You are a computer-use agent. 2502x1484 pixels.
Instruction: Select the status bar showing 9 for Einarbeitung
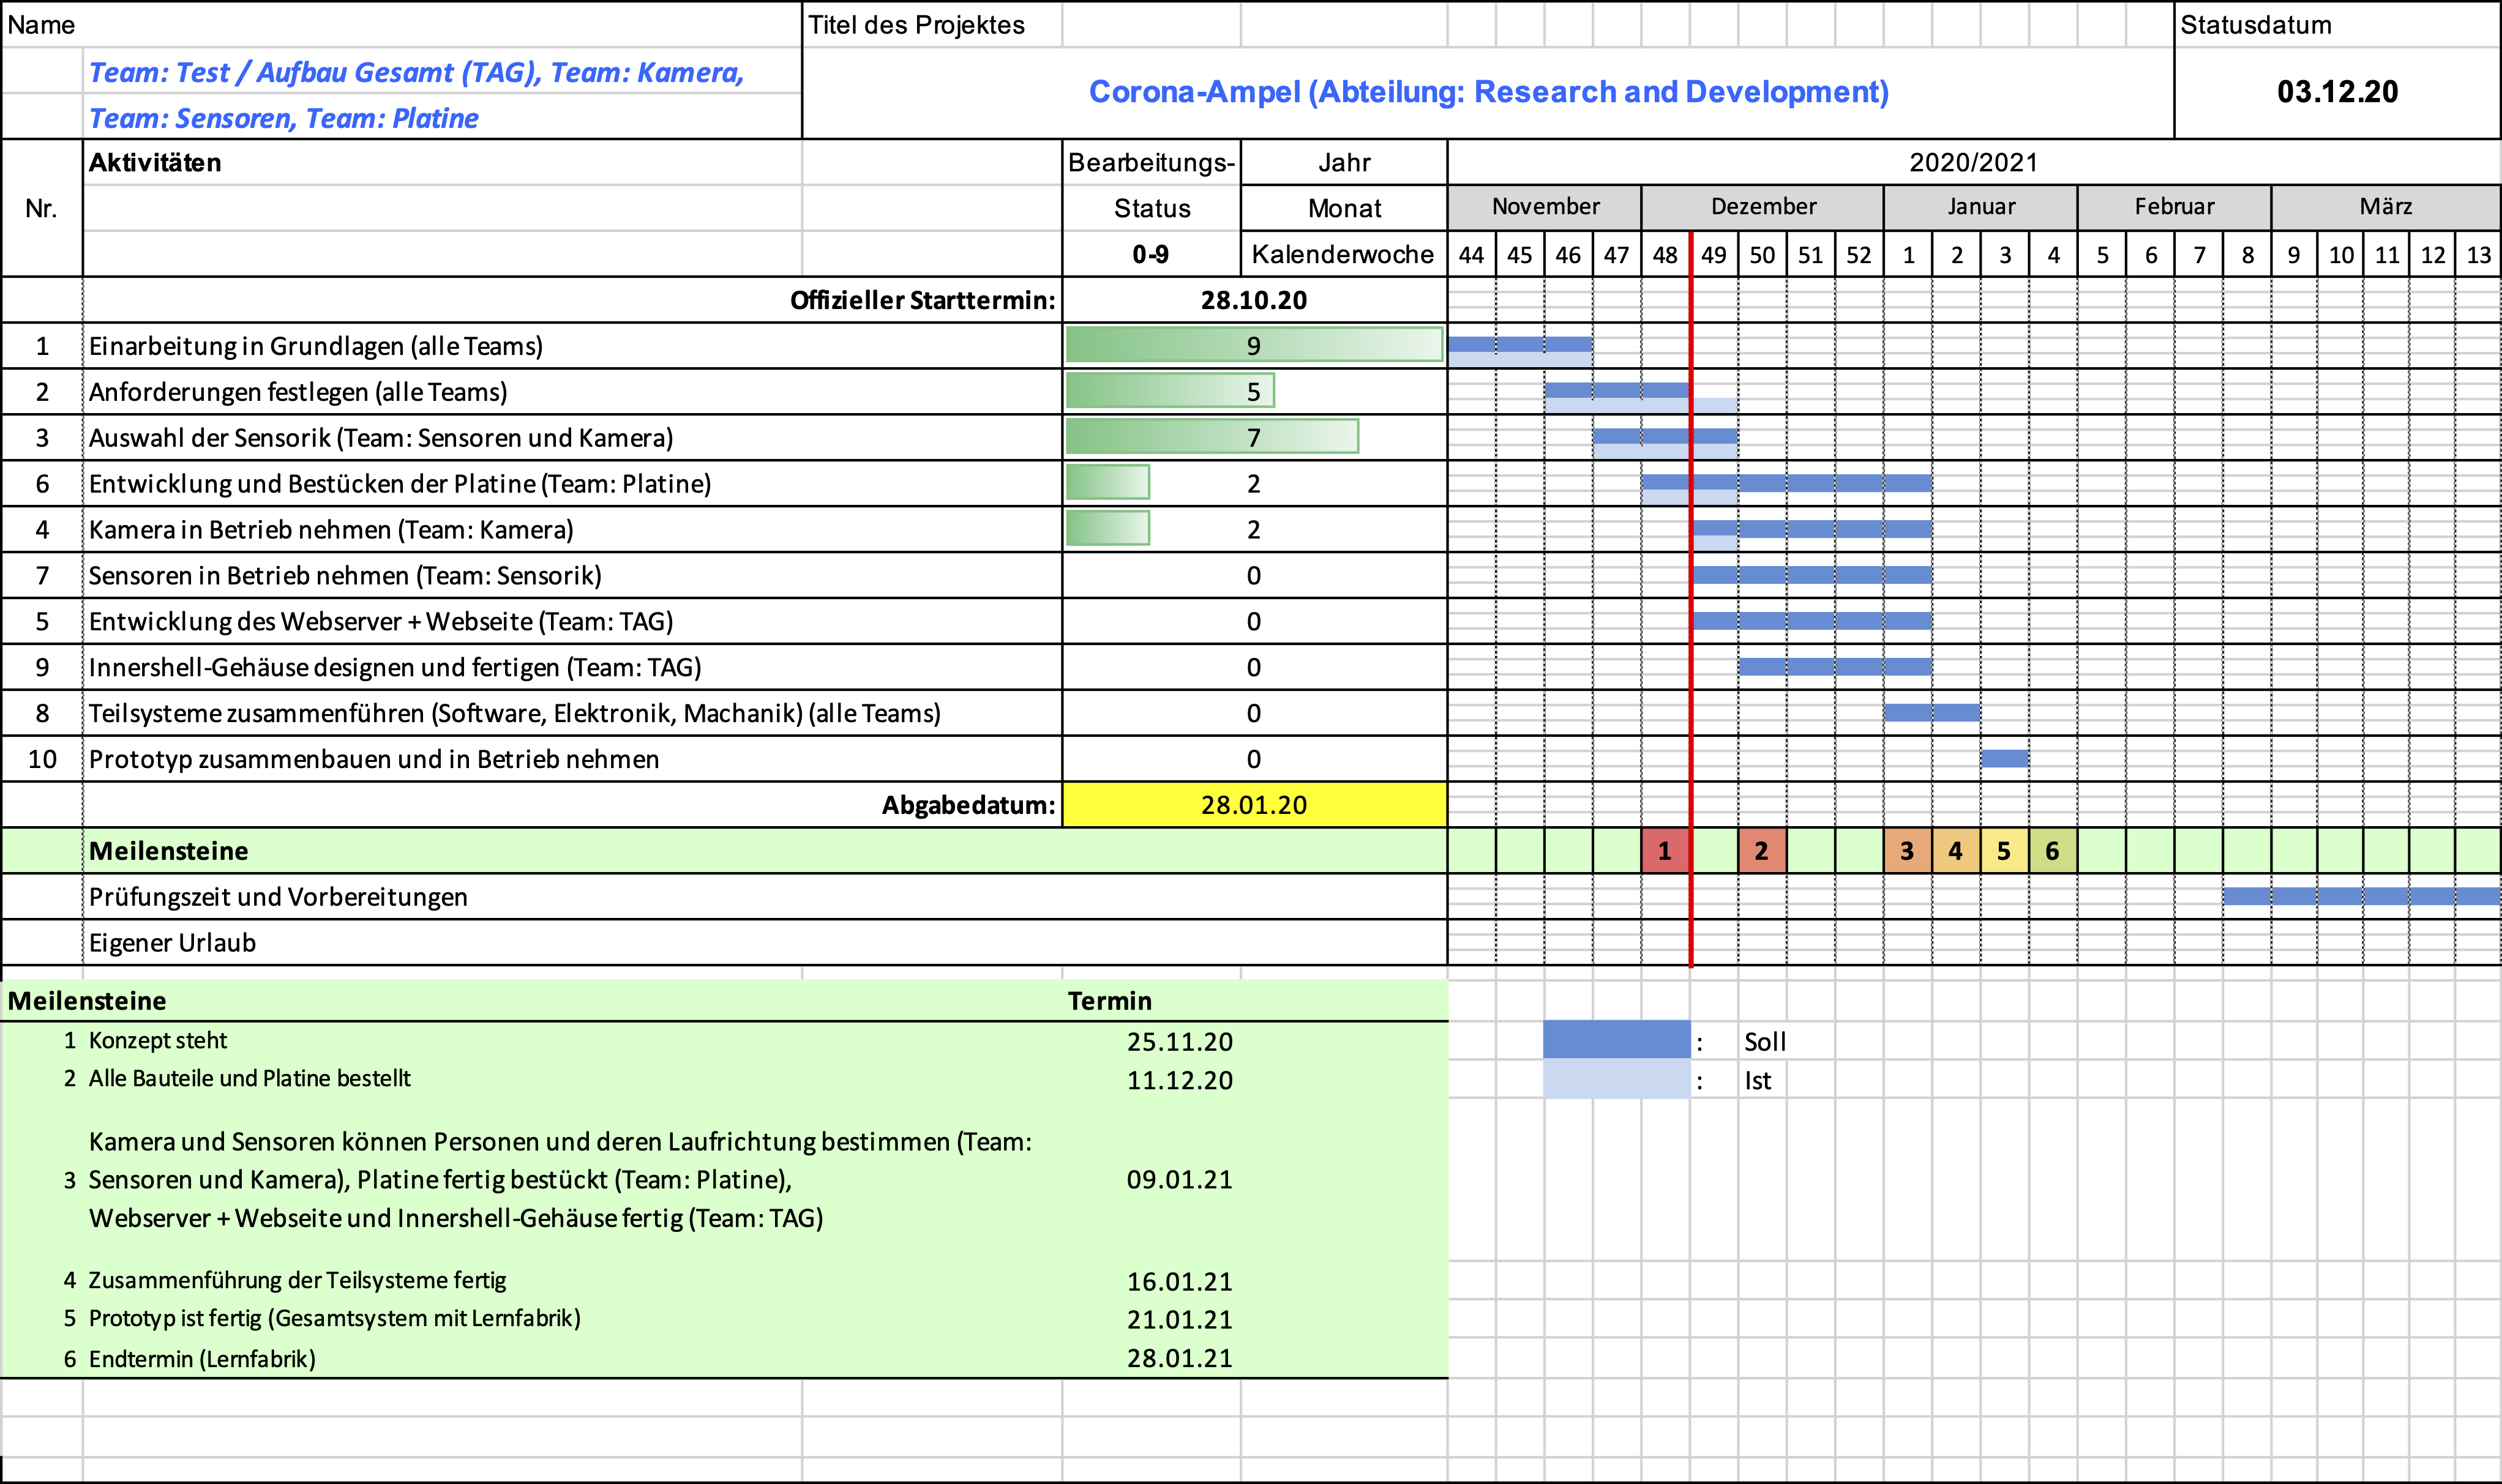[1254, 345]
